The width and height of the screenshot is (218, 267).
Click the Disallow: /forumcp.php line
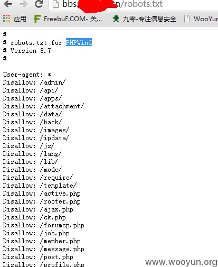44,225
